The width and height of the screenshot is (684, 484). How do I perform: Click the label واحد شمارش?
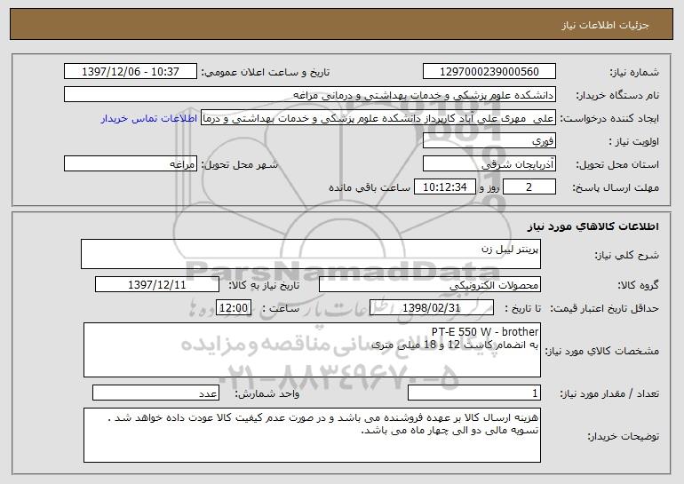point(267,393)
